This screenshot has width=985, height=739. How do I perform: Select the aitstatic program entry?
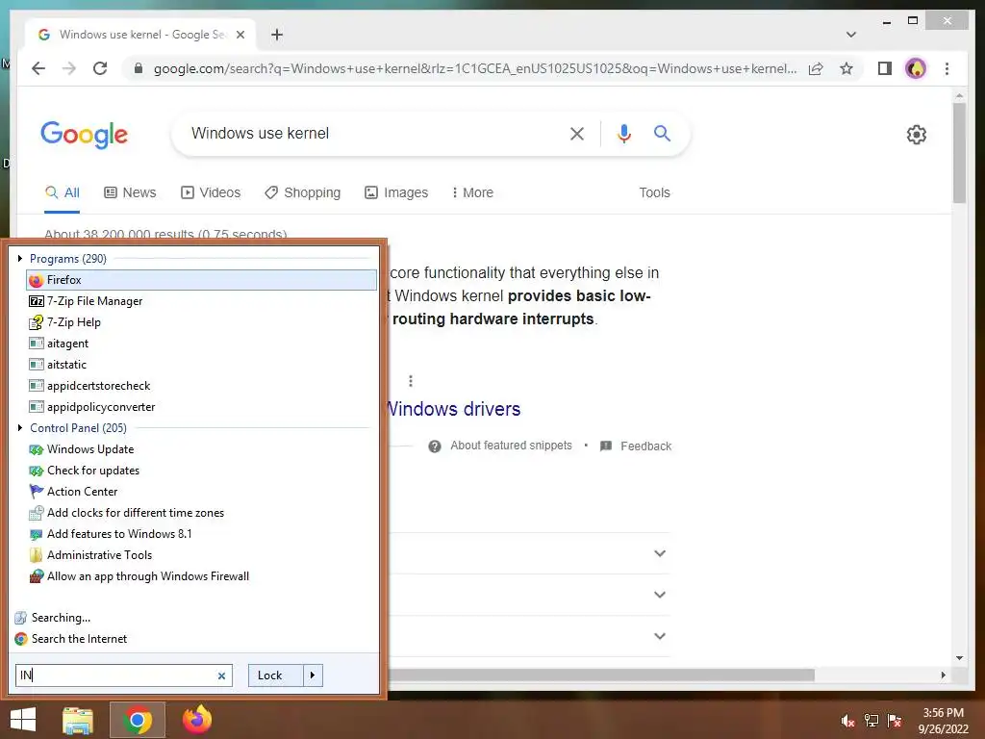(x=201, y=365)
